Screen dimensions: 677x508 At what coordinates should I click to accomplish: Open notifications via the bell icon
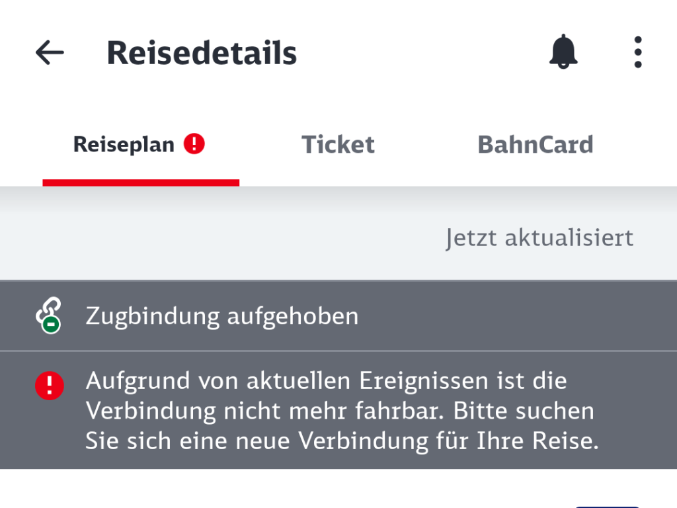coord(563,52)
